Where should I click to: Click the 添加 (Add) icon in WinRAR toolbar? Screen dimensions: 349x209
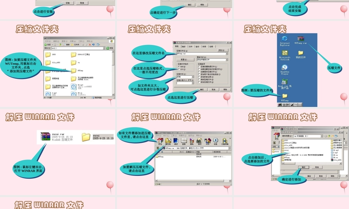pyautogui.click(x=160, y=141)
